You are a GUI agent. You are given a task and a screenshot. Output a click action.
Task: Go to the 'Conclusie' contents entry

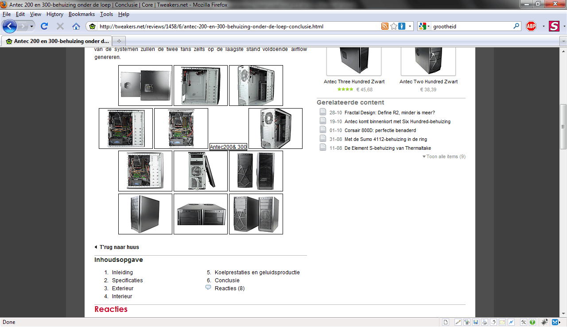[227, 280]
